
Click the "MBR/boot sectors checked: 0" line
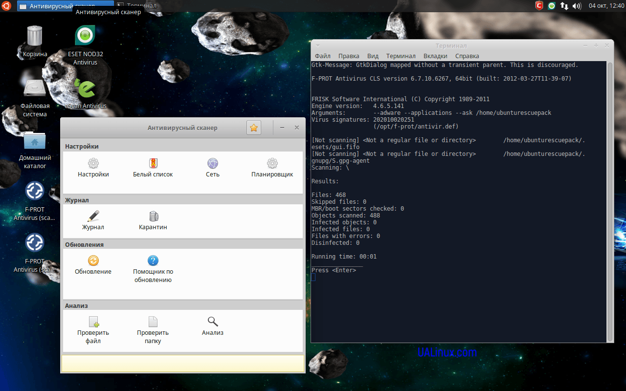coord(358,209)
